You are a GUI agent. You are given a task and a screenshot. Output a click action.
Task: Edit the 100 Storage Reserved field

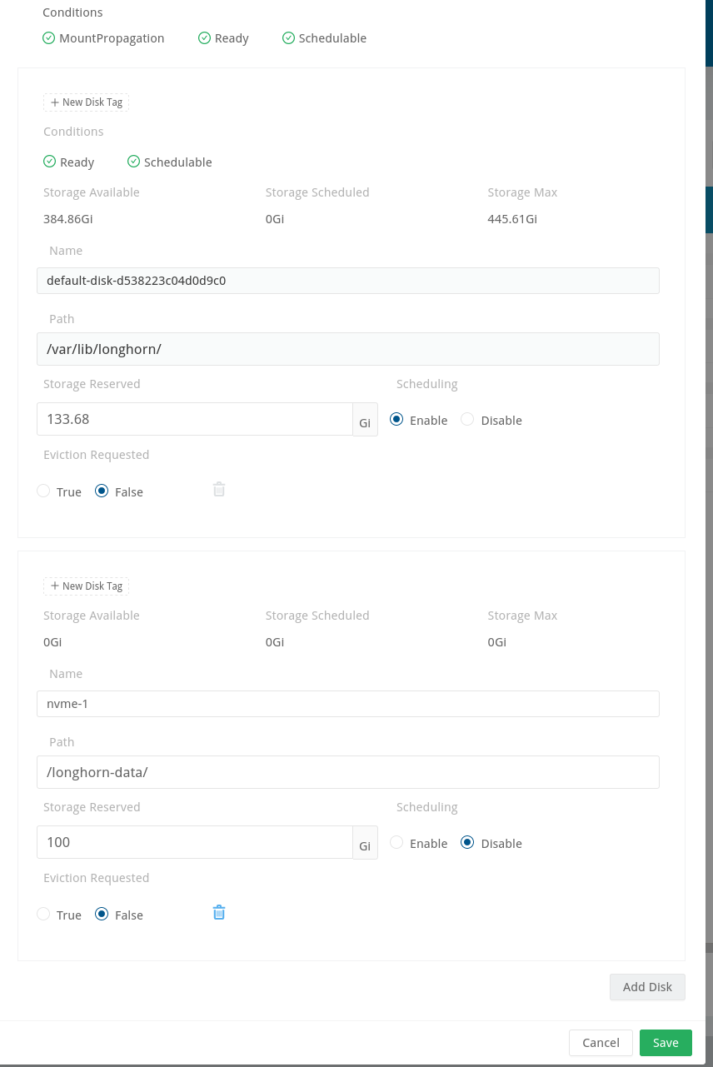pos(195,842)
